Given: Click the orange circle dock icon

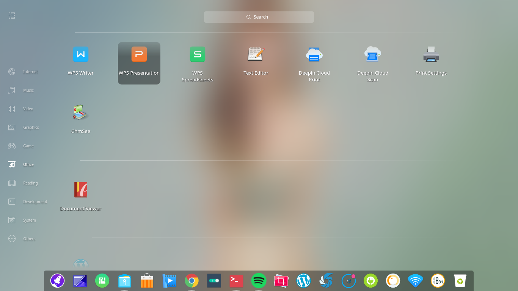Looking at the screenshot, I should (393, 281).
